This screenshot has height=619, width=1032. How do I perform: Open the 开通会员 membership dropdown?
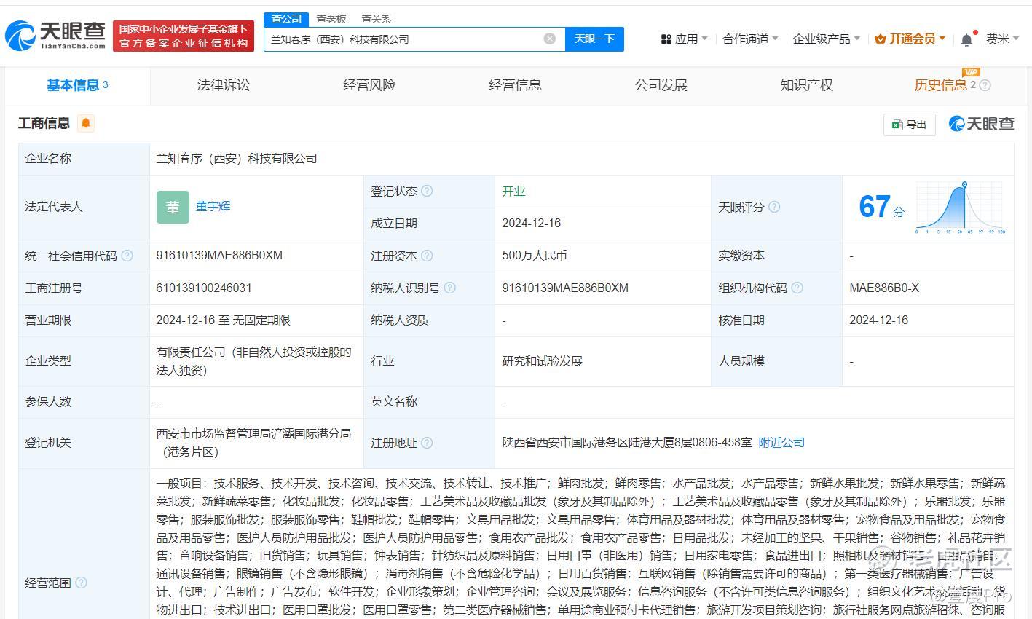pyautogui.click(x=910, y=39)
